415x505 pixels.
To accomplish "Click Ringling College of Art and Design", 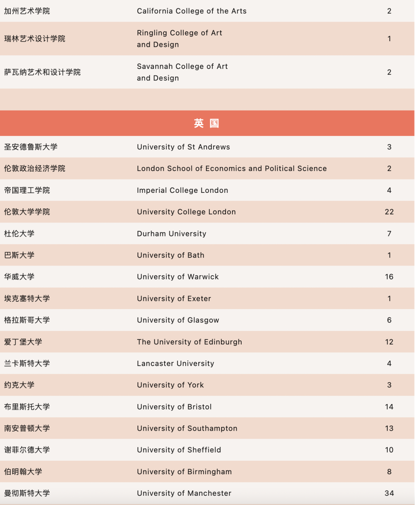I will click(179, 39).
